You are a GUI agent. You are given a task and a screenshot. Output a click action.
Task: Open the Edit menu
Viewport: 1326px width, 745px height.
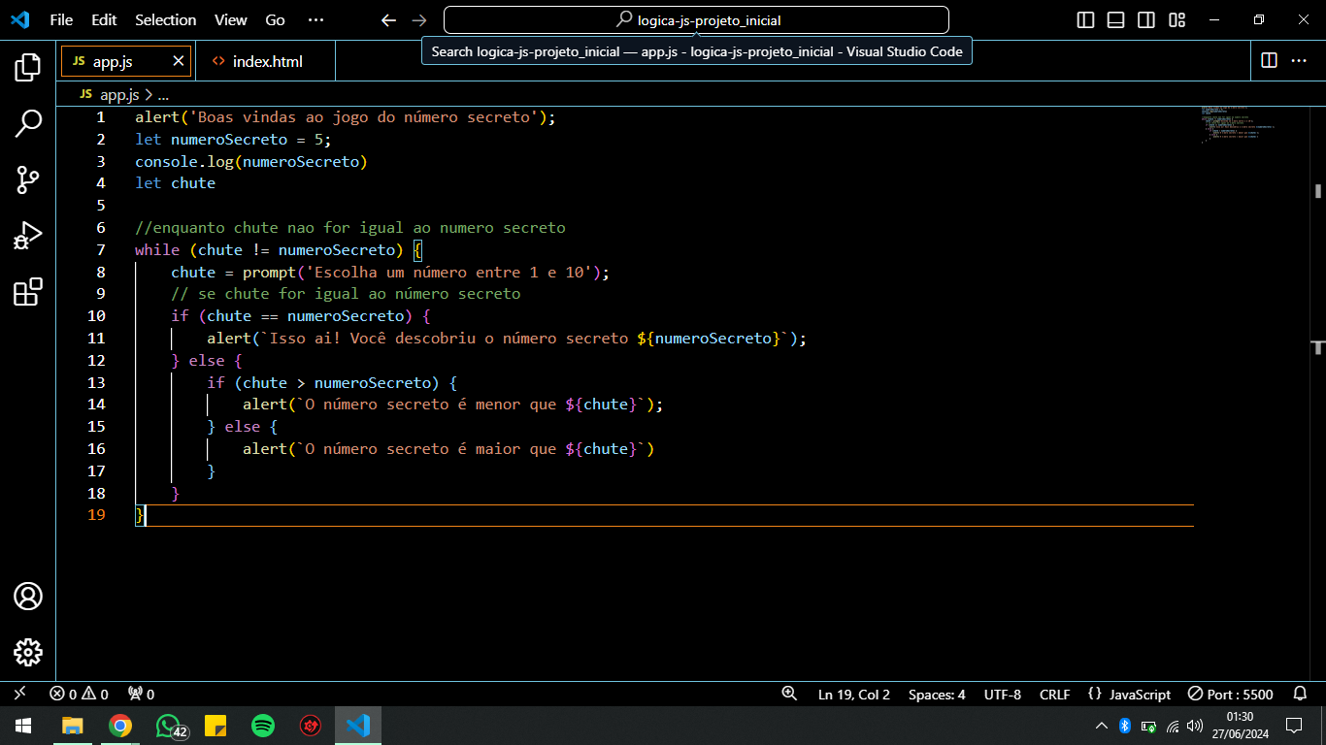click(104, 19)
